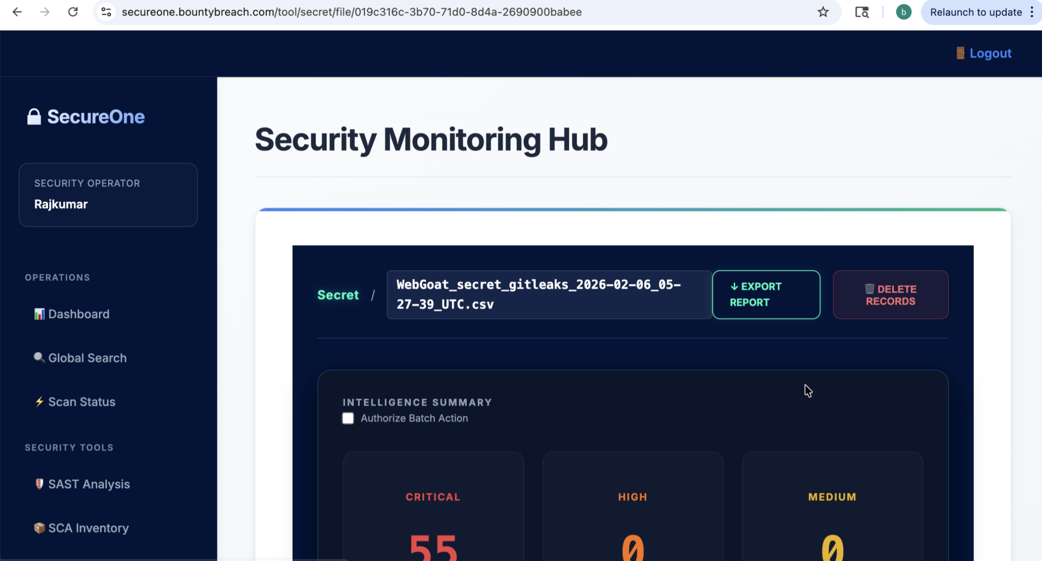Click the Authorize Batch Action label
The image size is (1042, 561).
(414, 418)
